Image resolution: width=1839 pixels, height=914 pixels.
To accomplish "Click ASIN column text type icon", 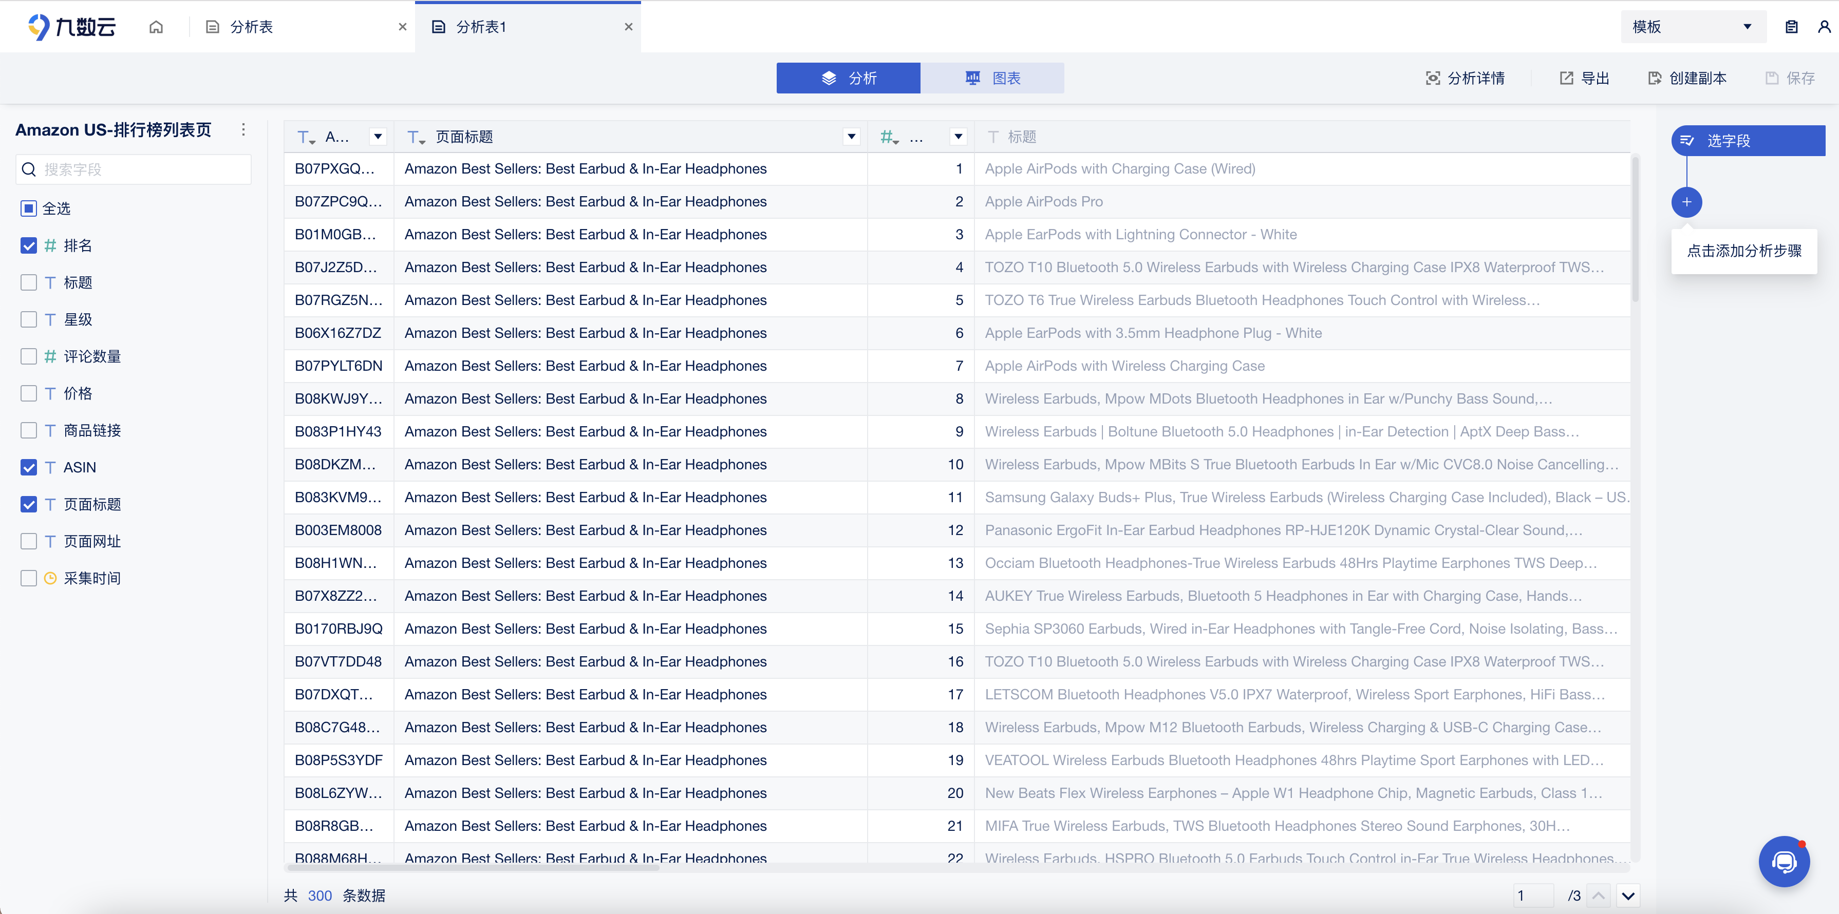I will pyautogui.click(x=306, y=137).
